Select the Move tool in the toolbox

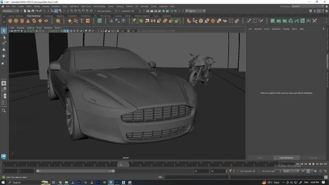pos(4,50)
